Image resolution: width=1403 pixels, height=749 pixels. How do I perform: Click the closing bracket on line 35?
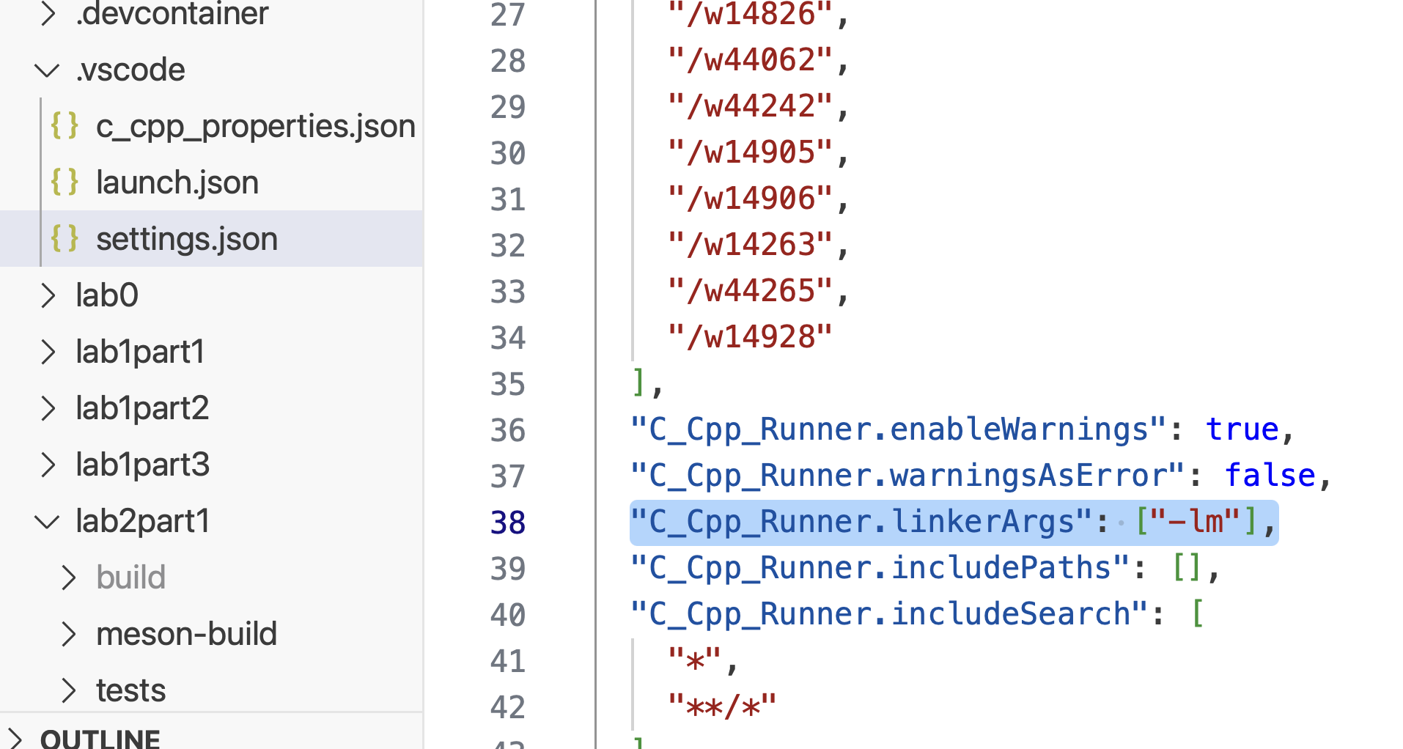tap(638, 383)
